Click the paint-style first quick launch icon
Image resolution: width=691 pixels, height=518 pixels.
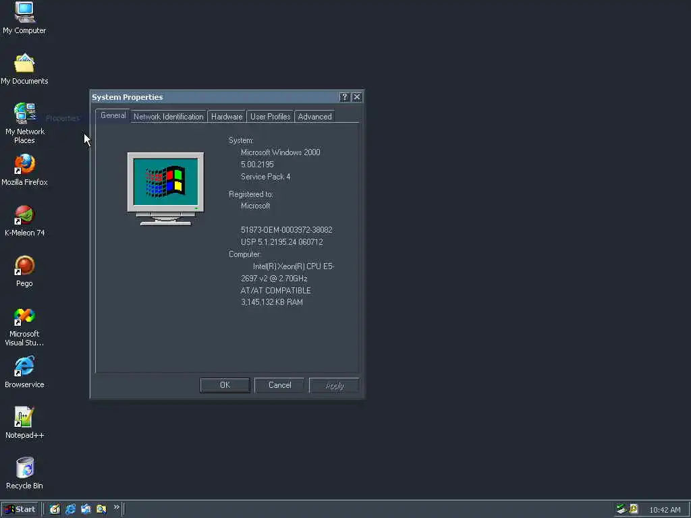[x=55, y=509]
